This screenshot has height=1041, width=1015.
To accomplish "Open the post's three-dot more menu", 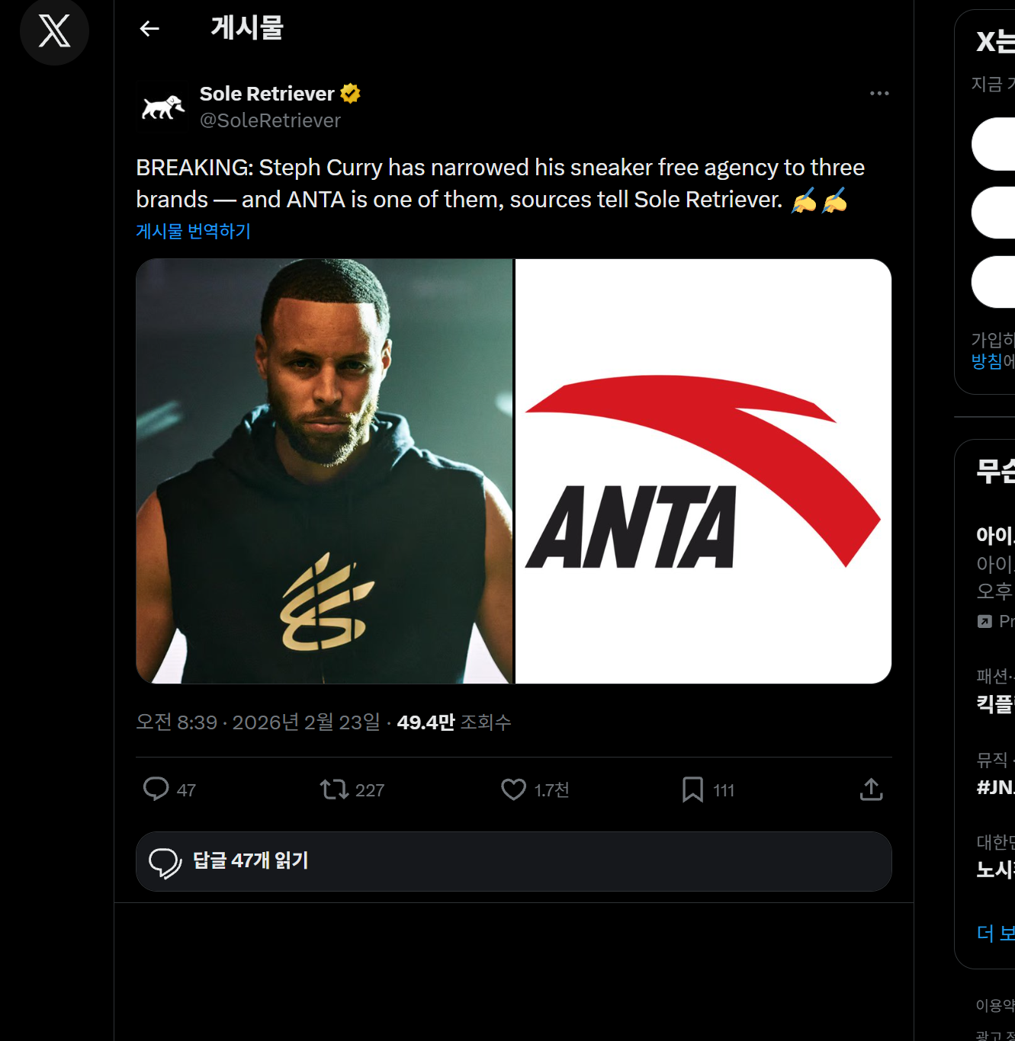I will 879,93.
